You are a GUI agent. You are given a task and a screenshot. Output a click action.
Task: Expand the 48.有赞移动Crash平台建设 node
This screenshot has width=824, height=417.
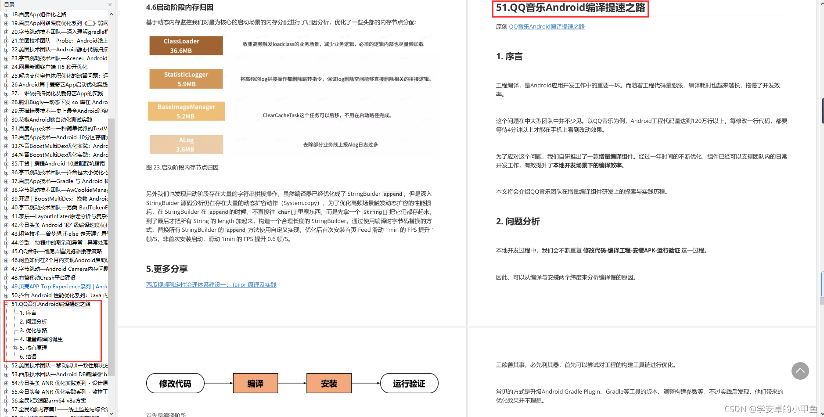coord(6,278)
